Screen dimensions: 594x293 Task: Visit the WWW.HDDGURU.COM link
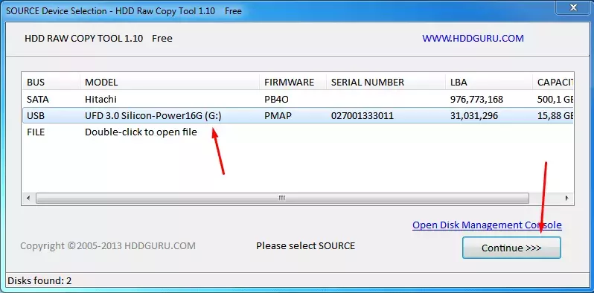473,38
